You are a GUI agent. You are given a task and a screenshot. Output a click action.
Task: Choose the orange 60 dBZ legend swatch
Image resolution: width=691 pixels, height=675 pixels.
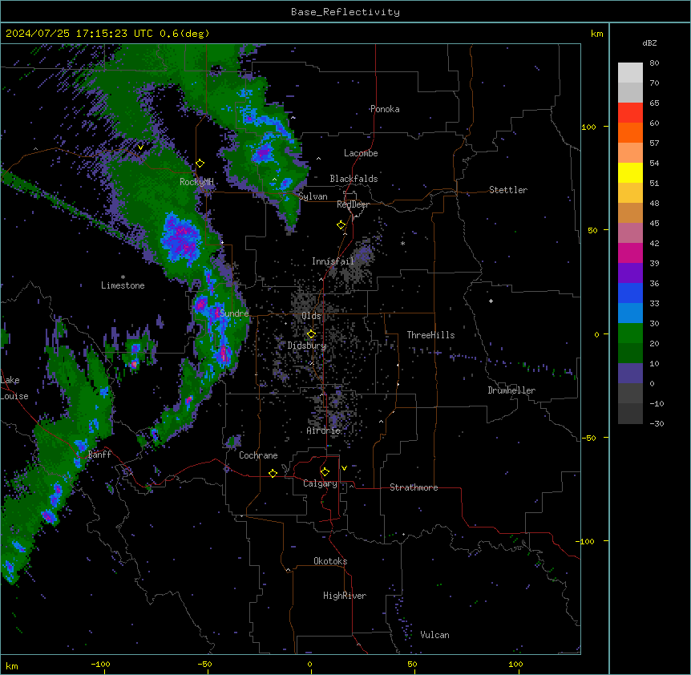coord(630,132)
